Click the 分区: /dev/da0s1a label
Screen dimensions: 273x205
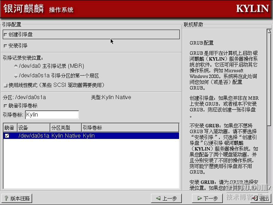point(24,97)
